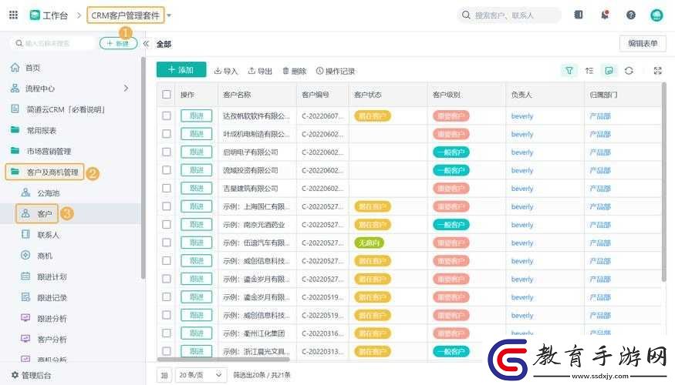Check the 示例:上海国仁有限 row checkbox

tap(167, 206)
